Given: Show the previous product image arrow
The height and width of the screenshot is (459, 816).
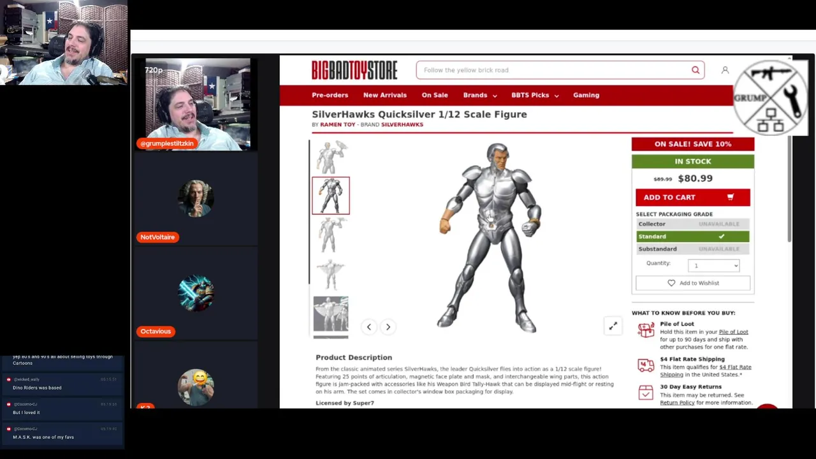Looking at the screenshot, I should (x=368, y=327).
